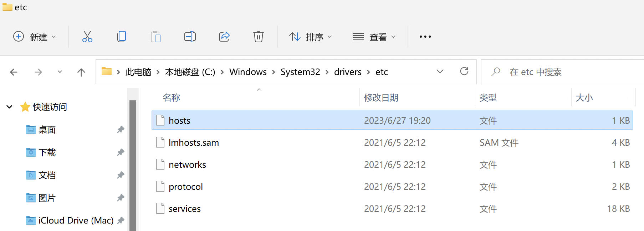The height and width of the screenshot is (231, 644).
Task: Unpin 桌面 from quick access
Action: click(121, 129)
